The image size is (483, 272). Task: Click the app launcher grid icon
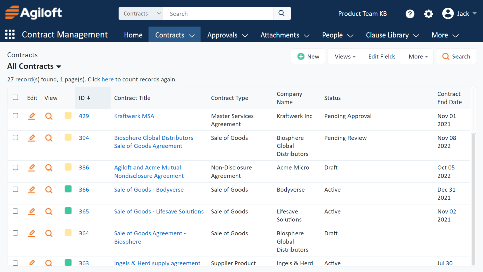tap(10, 34)
